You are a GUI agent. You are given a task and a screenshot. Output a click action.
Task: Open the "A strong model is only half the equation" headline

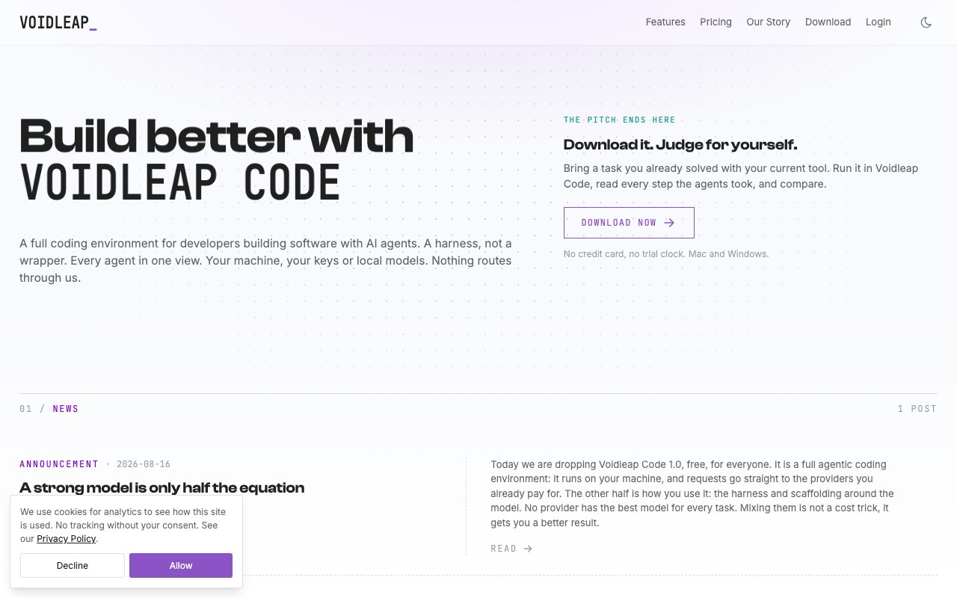click(x=161, y=488)
